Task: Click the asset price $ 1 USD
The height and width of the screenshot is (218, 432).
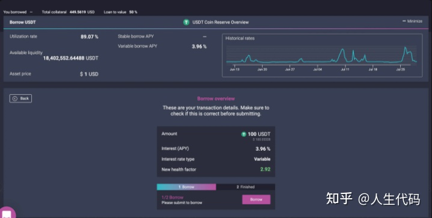Action: [x=89, y=74]
